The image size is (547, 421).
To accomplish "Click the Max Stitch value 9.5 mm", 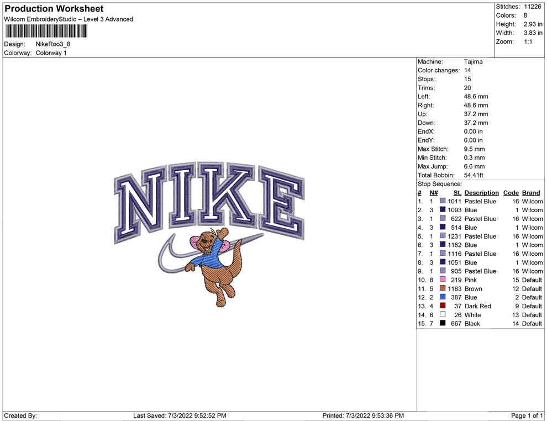I will [x=474, y=149].
